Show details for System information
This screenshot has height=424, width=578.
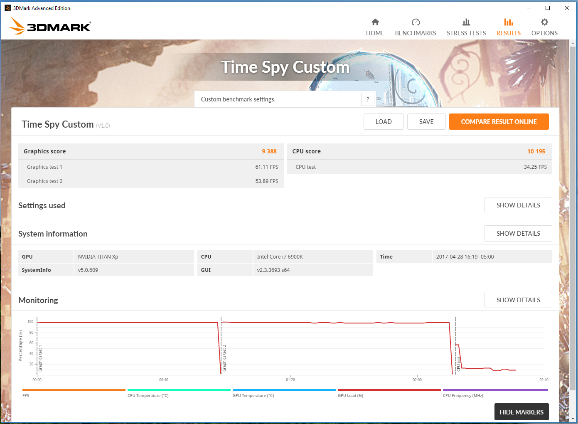click(x=518, y=234)
